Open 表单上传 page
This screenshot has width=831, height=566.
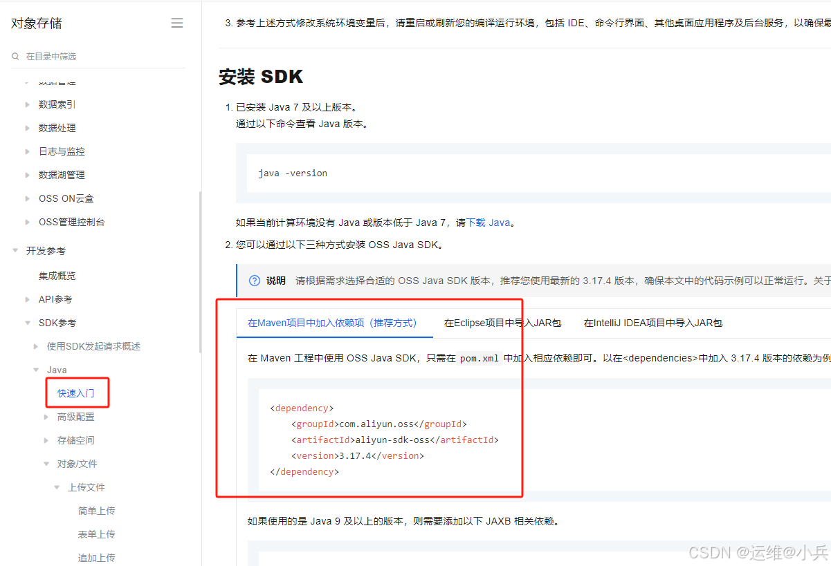(96, 534)
